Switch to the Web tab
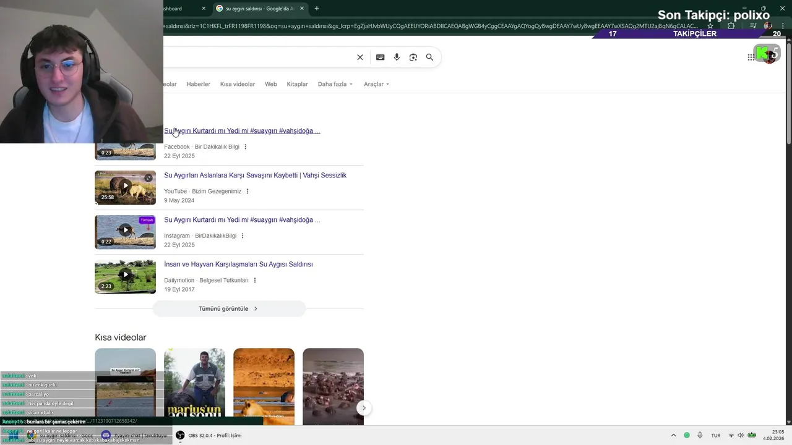This screenshot has height=445, width=792. click(271, 84)
